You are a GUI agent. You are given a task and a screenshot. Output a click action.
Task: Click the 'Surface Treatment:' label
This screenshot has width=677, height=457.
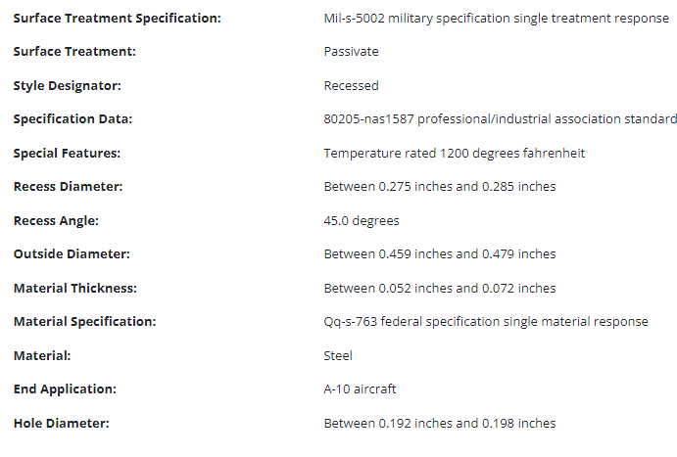click(x=74, y=52)
